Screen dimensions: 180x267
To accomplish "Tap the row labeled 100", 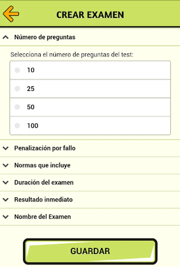I will (90, 126).
